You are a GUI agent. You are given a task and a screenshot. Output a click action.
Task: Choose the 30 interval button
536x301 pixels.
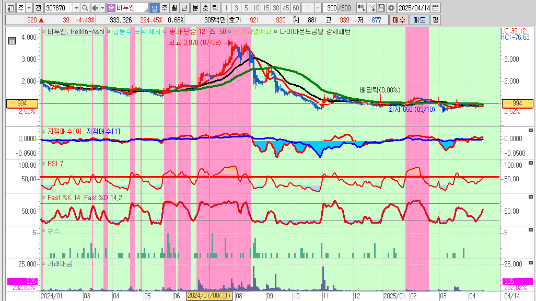276,7
